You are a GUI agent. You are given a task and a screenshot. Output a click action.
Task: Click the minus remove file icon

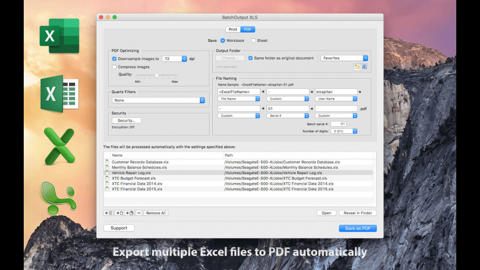[x=139, y=213]
